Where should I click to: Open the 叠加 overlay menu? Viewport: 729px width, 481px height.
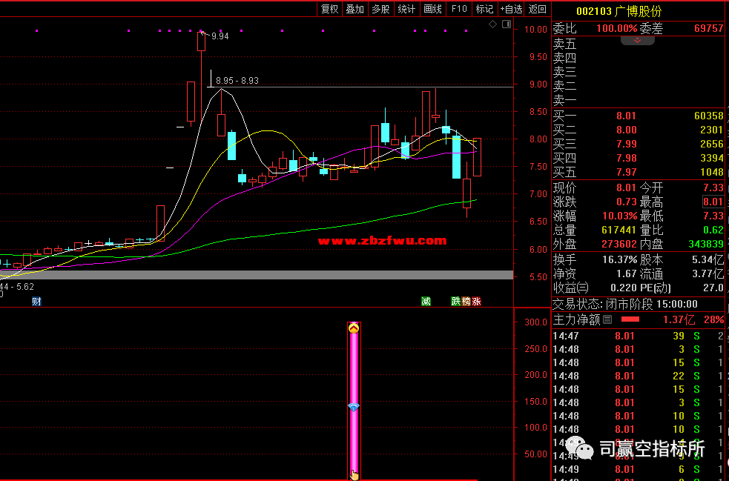354,9
